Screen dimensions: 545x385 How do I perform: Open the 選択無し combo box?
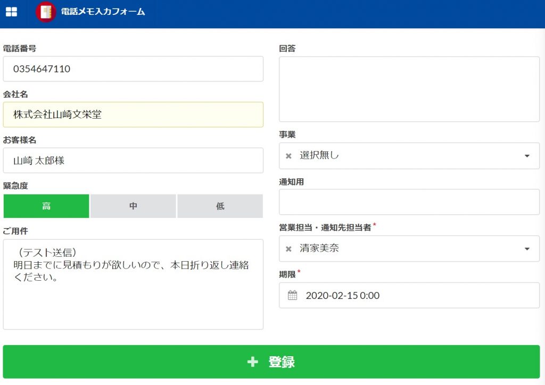[x=409, y=156]
